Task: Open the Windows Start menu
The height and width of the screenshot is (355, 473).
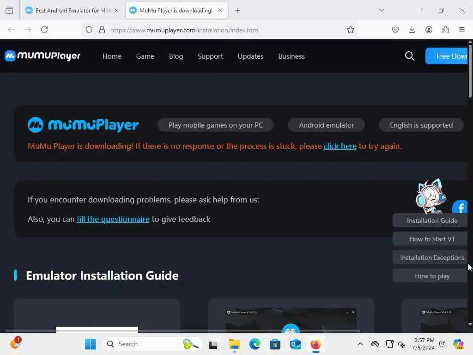Action: point(90,344)
